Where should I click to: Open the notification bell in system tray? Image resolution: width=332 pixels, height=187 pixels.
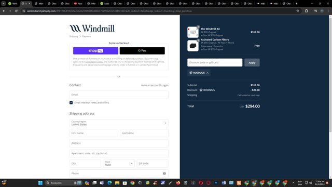(x=327, y=183)
